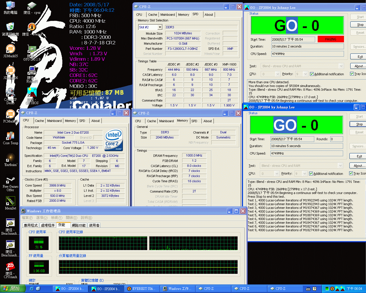
Task: Click the language bar help icon
Action: [315, 289]
